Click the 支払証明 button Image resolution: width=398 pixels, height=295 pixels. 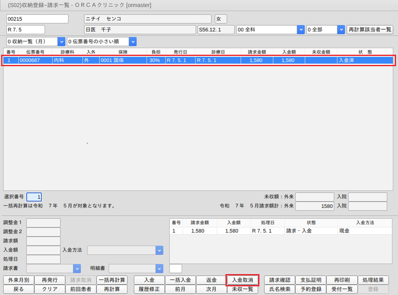(310, 280)
